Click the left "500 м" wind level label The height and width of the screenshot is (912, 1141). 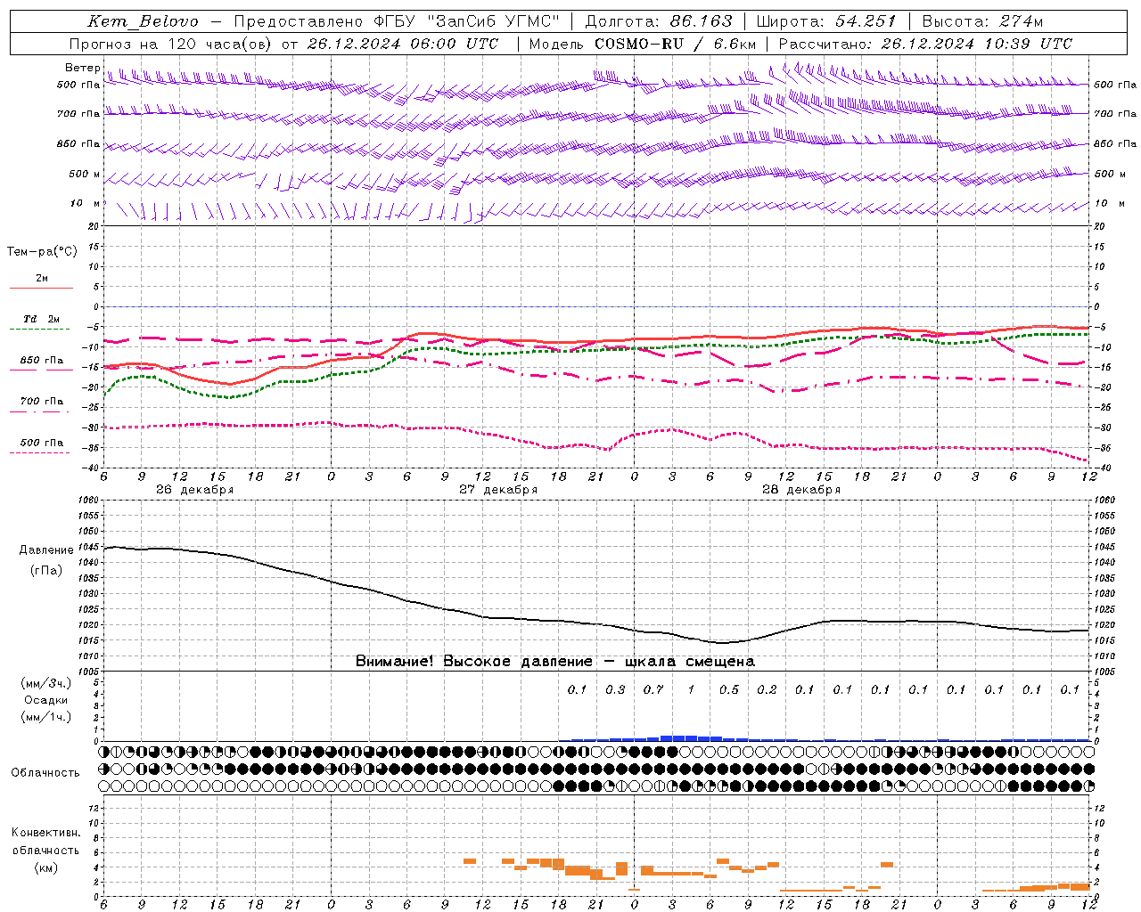[x=85, y=175]
